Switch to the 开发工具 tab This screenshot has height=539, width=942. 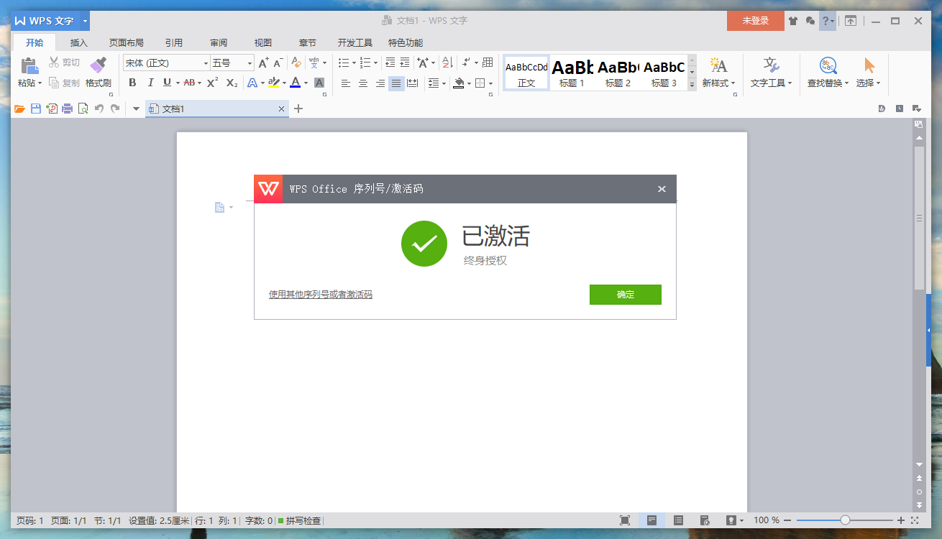[x=355, y=42]
